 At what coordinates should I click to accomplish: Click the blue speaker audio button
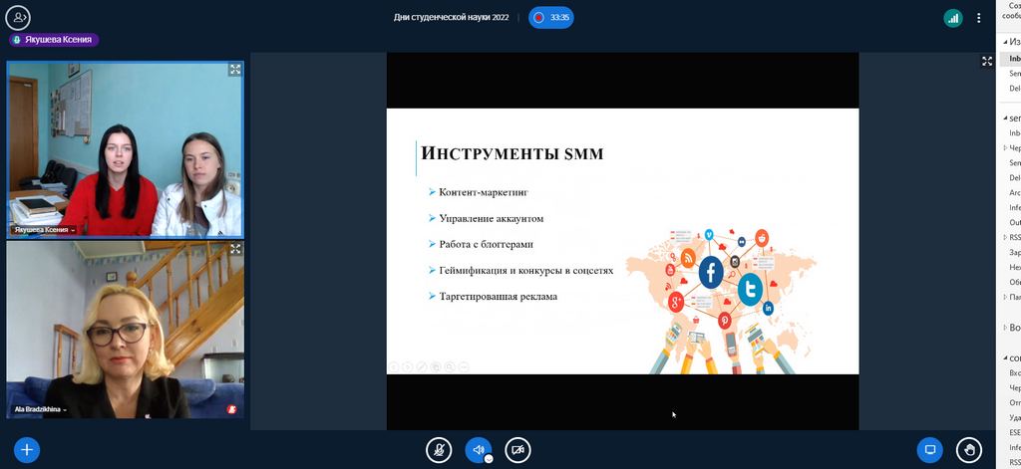pyautogui.click(x=478, y=449)
